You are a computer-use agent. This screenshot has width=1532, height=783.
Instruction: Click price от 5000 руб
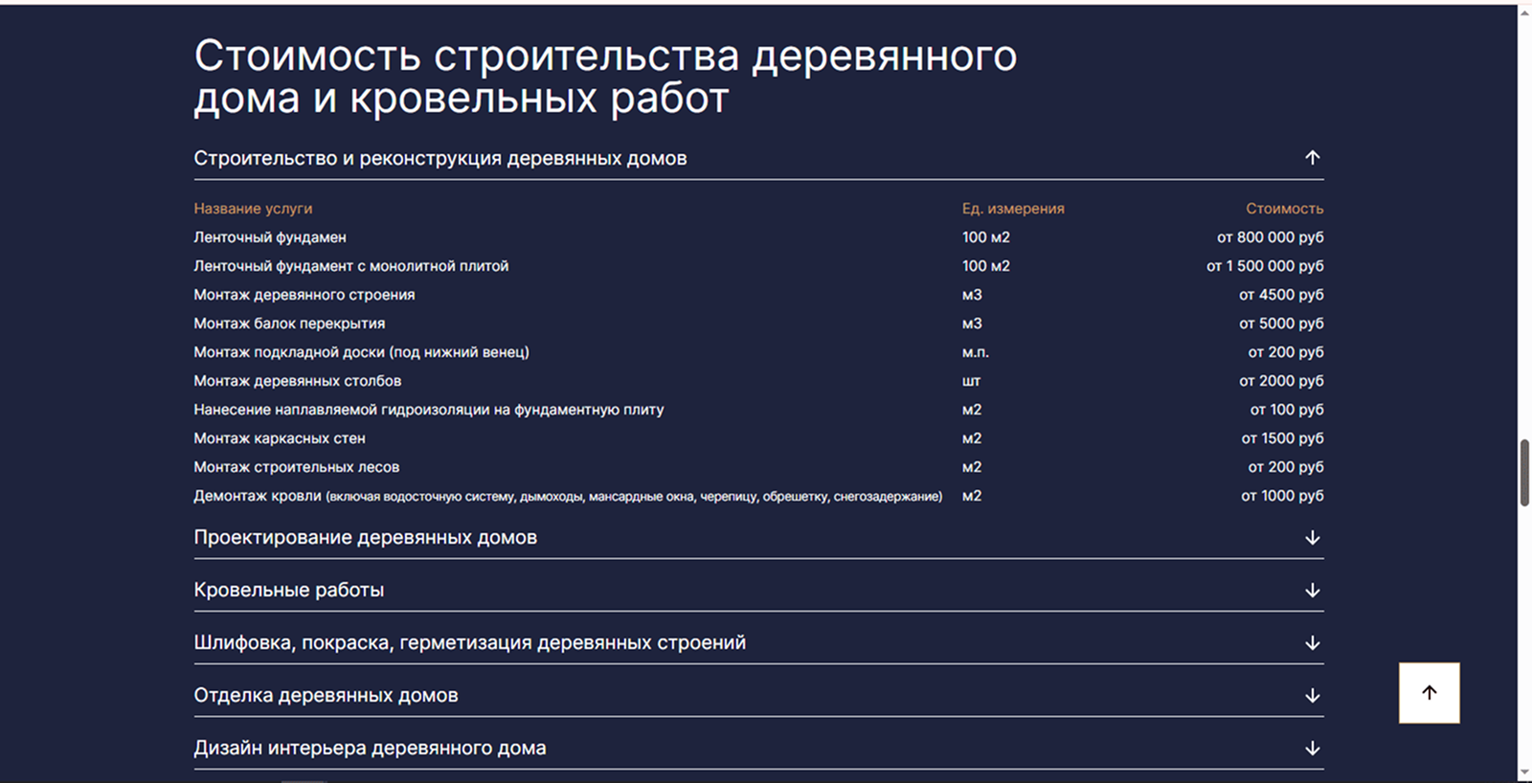[1281, 324]
